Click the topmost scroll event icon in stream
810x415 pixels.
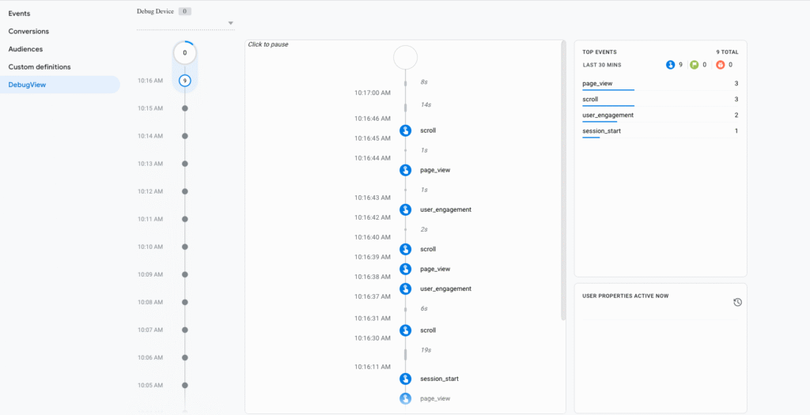405,130
